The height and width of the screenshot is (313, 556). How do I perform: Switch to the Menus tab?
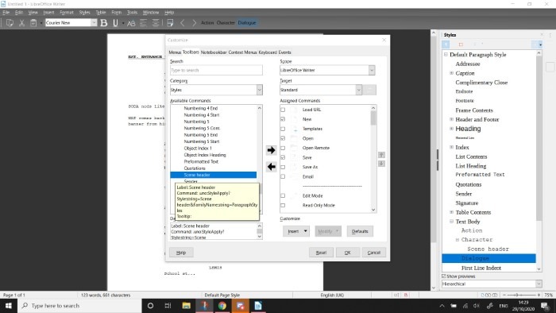(x=175, y=52)
